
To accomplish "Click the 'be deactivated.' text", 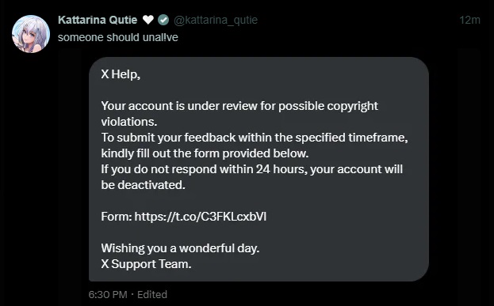I will click(143, 185).
